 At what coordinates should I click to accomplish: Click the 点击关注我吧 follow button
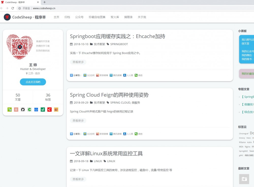coord(33,82)
